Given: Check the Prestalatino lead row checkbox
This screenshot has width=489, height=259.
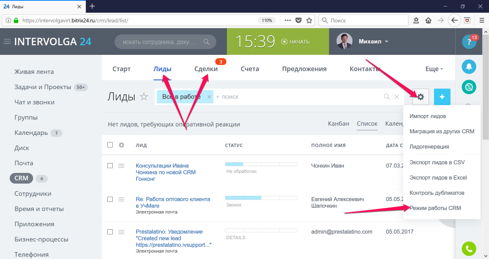Looking at the screenshot, I should click(x=110, y=232).
